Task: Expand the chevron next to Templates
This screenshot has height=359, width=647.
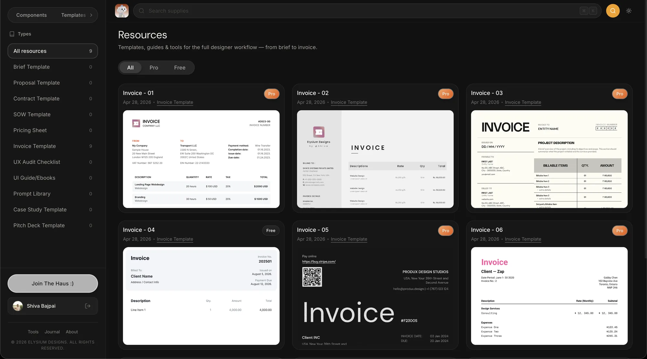Action: click(91, 15)
